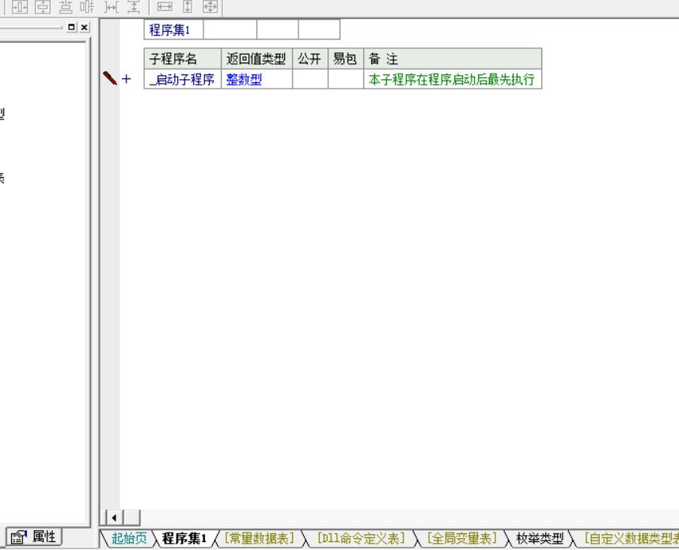The height and width of the screenshot is (550, 679).
Task: Open the [常量数据表] tab
Action: pos(259,538)
